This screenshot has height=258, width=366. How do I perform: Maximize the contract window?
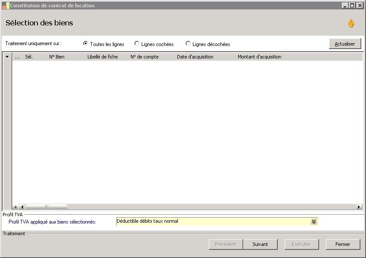[352, 6]
